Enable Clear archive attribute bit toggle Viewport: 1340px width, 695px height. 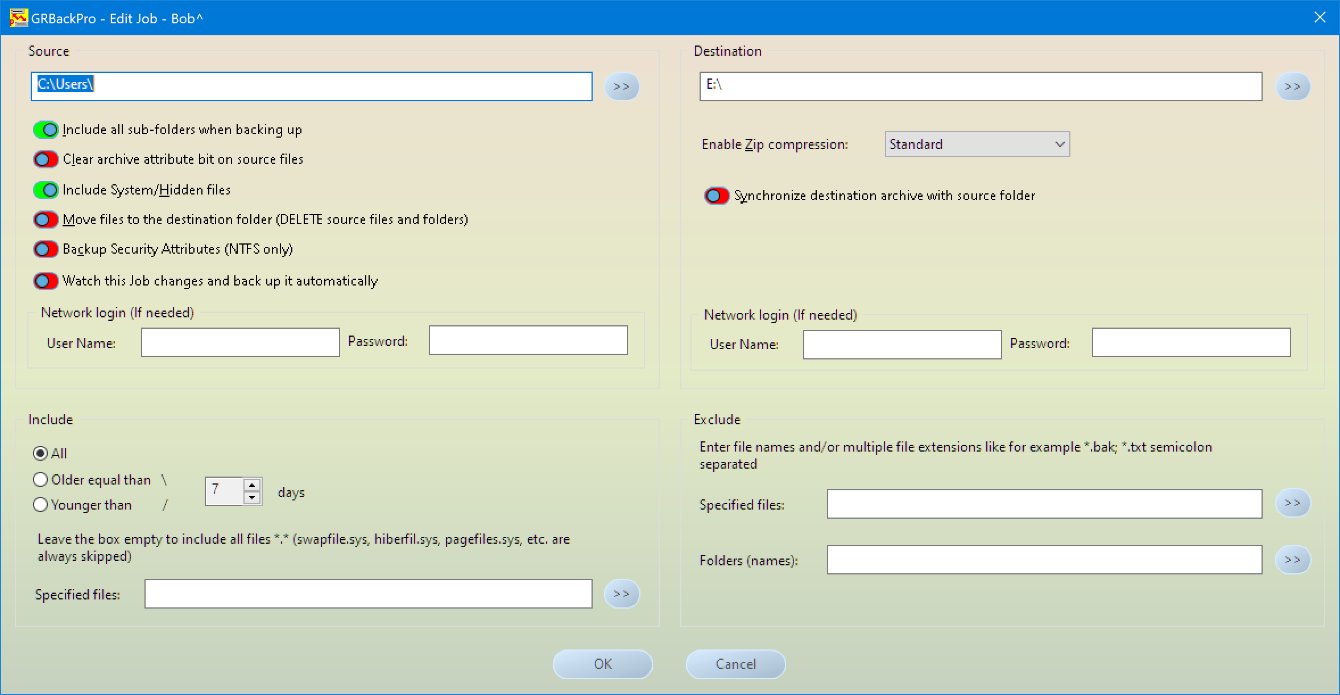[x=46, y=159]
